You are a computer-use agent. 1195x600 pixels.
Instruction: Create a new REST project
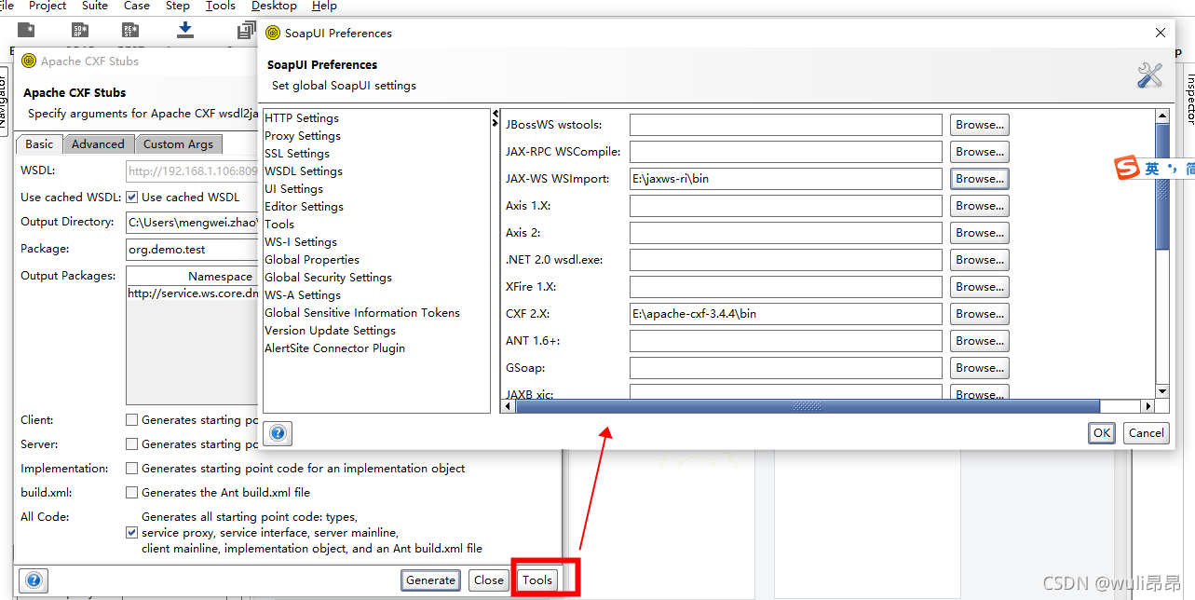tap(130, 29)
